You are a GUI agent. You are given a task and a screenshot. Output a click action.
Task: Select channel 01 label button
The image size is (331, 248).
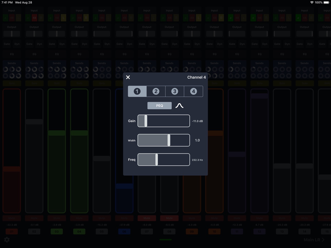point(12,232)
